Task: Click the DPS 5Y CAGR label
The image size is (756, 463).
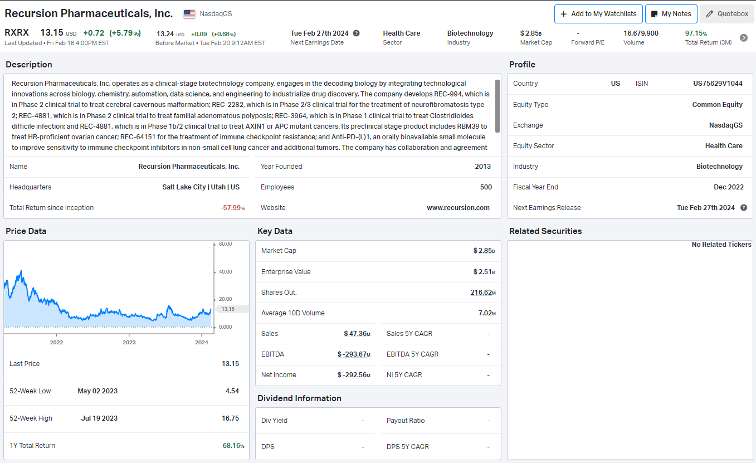Action: (408, 447)
